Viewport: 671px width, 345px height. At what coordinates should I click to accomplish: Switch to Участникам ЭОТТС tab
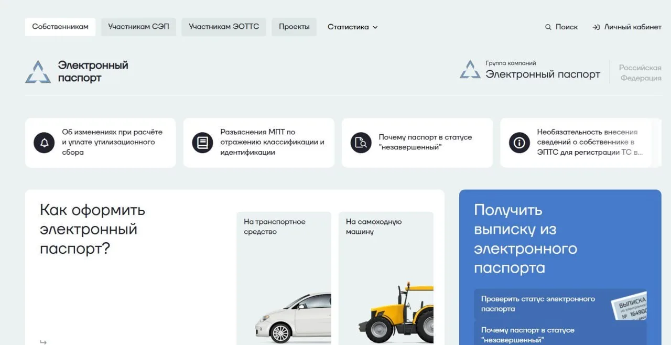(224, 27)
